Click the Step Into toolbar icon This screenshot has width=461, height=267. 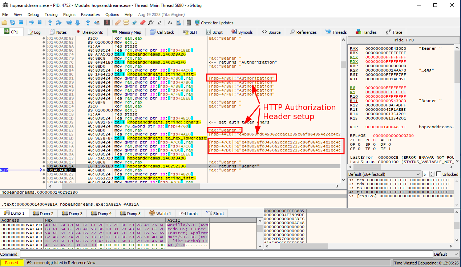point(50,23)
